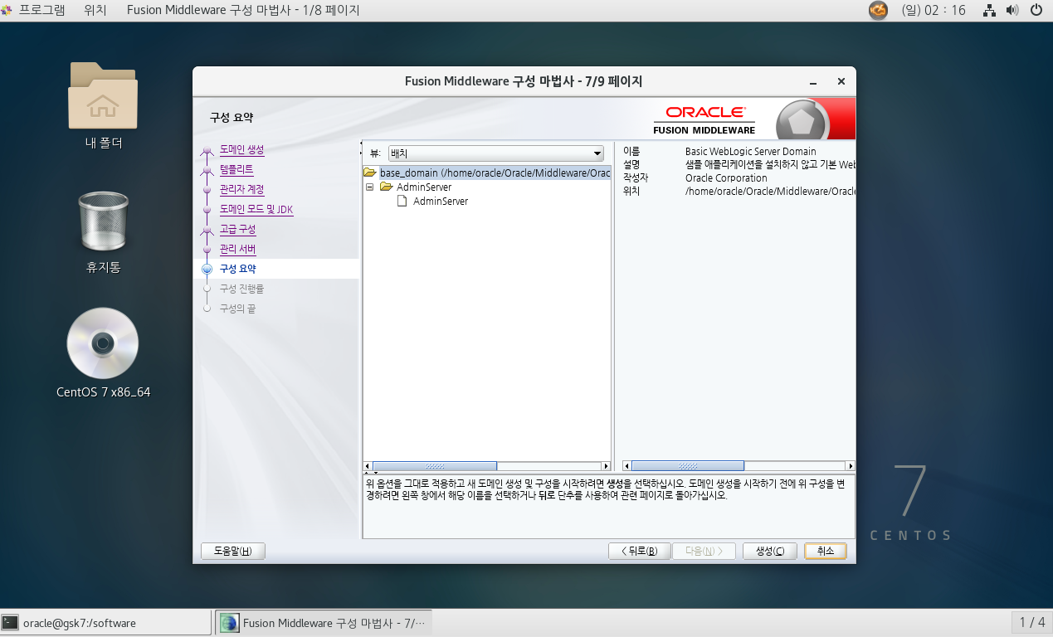Click the Fusion Middleware wizard icon in taskbar
Viewport: 1053px width, 637px height.
(230, 622)
